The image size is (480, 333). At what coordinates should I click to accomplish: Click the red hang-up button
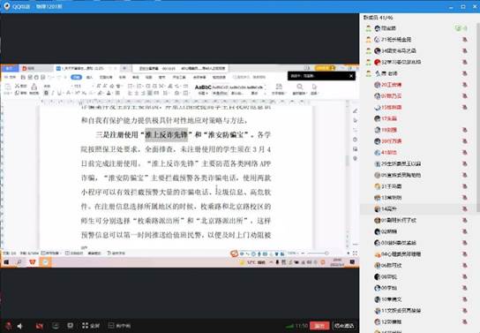(319, 326)
